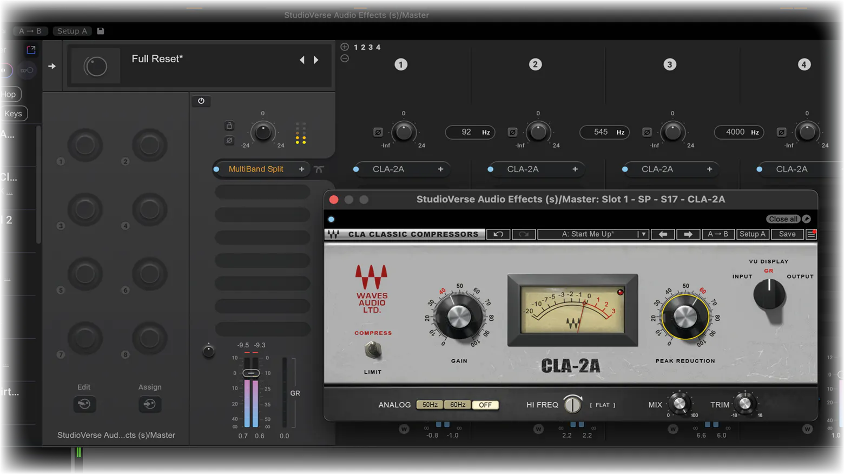
Task: Click macro knob number 1
Action: click(85, 145)
